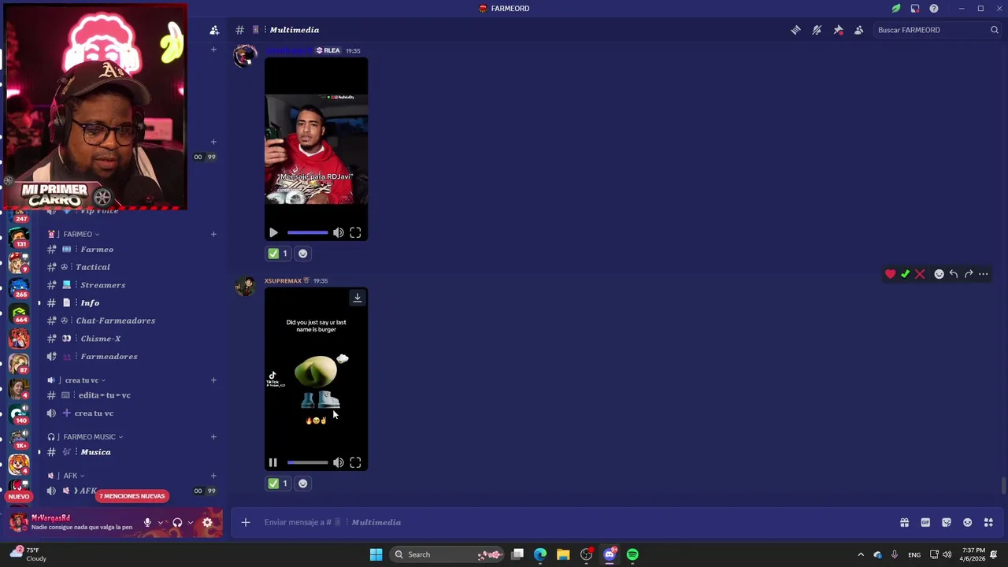This screenshot has width=1008, height=567.
Task: Show the member list icon
Action: [859, 30]
